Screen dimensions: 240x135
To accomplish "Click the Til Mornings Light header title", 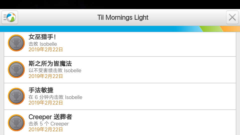I will (x=123, y=17).
